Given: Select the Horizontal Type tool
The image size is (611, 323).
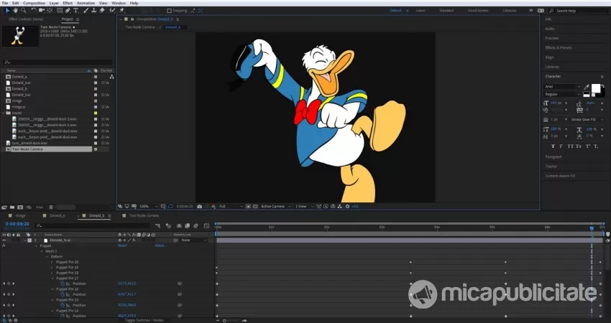Looking at the screenshot, I should click(x=75, y=11).
